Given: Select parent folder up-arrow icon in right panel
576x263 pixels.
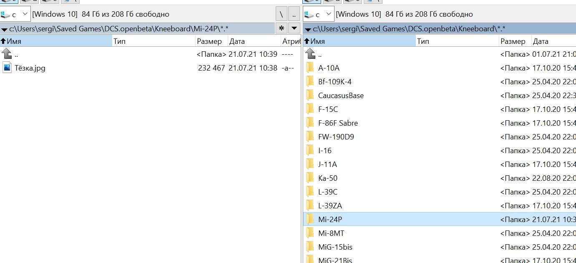Looking at the screenshot, I should pos(310,54).
